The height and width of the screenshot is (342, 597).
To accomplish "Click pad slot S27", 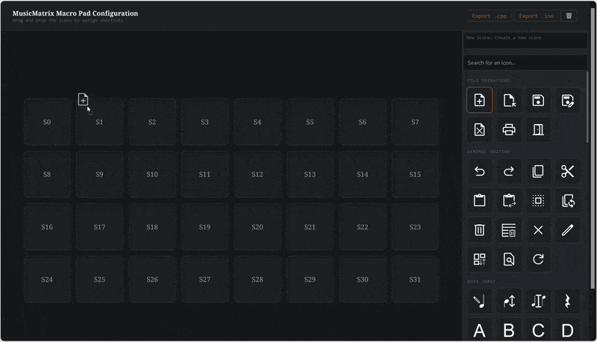I will pyautogui.click(x=204, y=279).
